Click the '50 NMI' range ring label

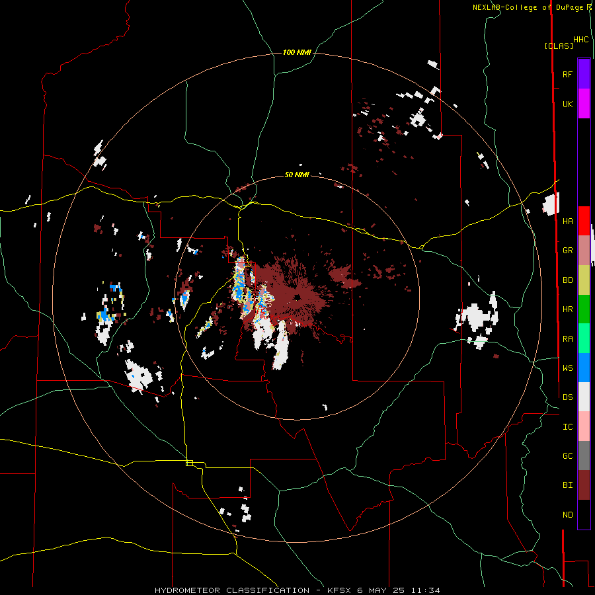tap(297, 175)
